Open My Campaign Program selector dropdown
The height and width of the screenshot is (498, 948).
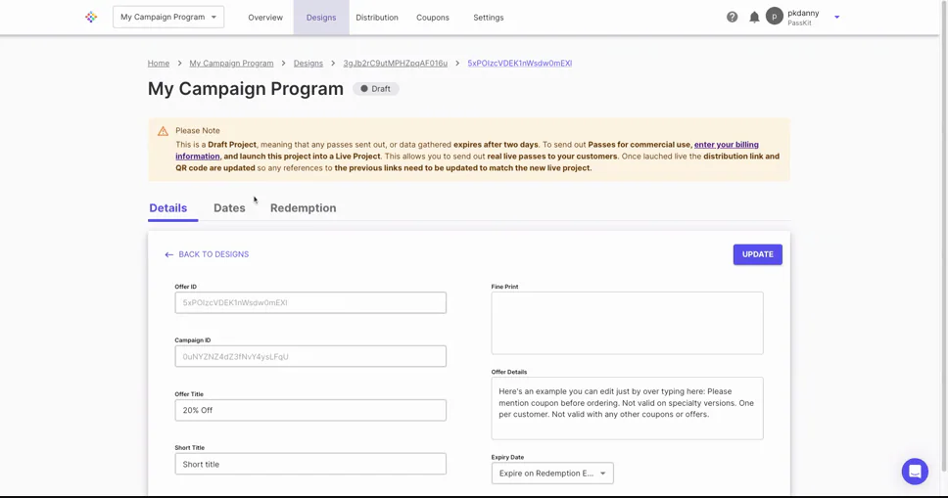[x=168, y=17]
